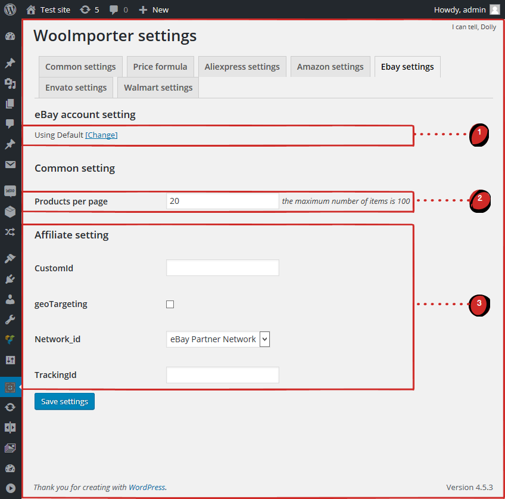Open Media camera and music icon
Screen dimensions: 505x499
(10, 83)
